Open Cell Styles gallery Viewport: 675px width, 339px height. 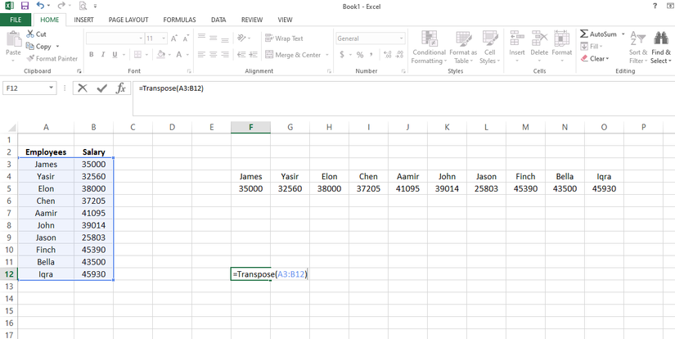[490, 47]
